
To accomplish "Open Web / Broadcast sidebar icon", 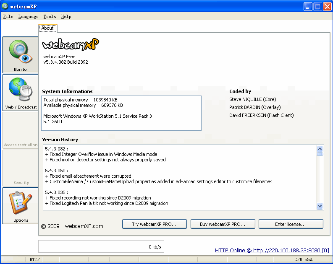I will [21, 92].
